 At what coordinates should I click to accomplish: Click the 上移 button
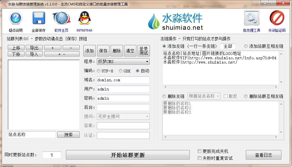tap(16, 48)
